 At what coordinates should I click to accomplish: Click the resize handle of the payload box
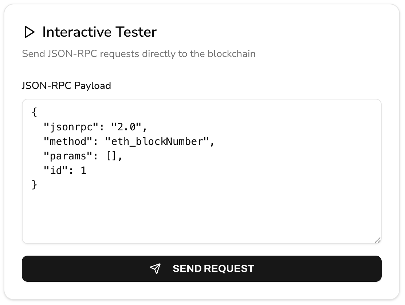(x=378, y=239)
